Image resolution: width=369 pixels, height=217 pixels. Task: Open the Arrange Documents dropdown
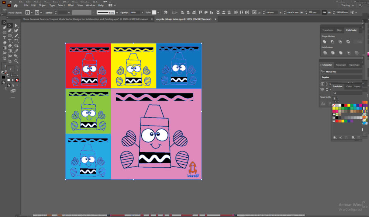pos(112,5)
